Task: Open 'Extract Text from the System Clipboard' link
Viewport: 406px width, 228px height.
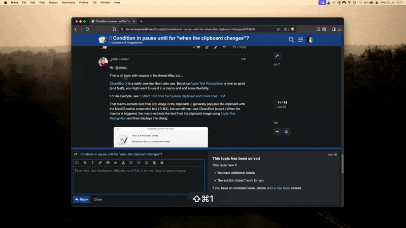Action: coord(183,96)
